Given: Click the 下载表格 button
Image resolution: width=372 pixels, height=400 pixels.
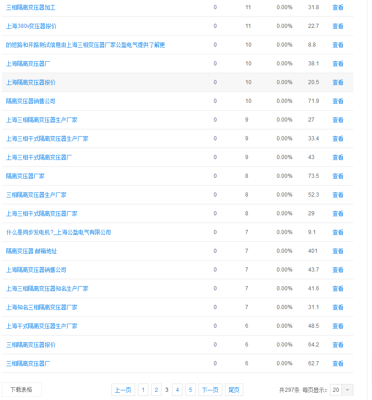Looking at the screenshot, I should click(x=21, y=390).
